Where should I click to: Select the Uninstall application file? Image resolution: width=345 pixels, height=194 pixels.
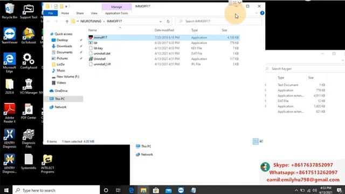[164, 59]
